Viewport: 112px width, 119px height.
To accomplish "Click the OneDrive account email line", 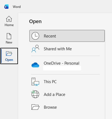I will [62, 68].
